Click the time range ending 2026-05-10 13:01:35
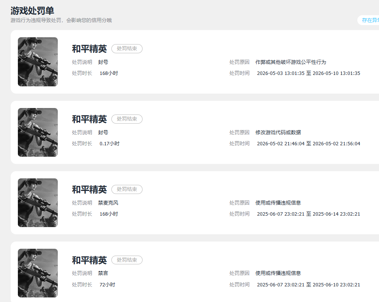 coord(309,73)
